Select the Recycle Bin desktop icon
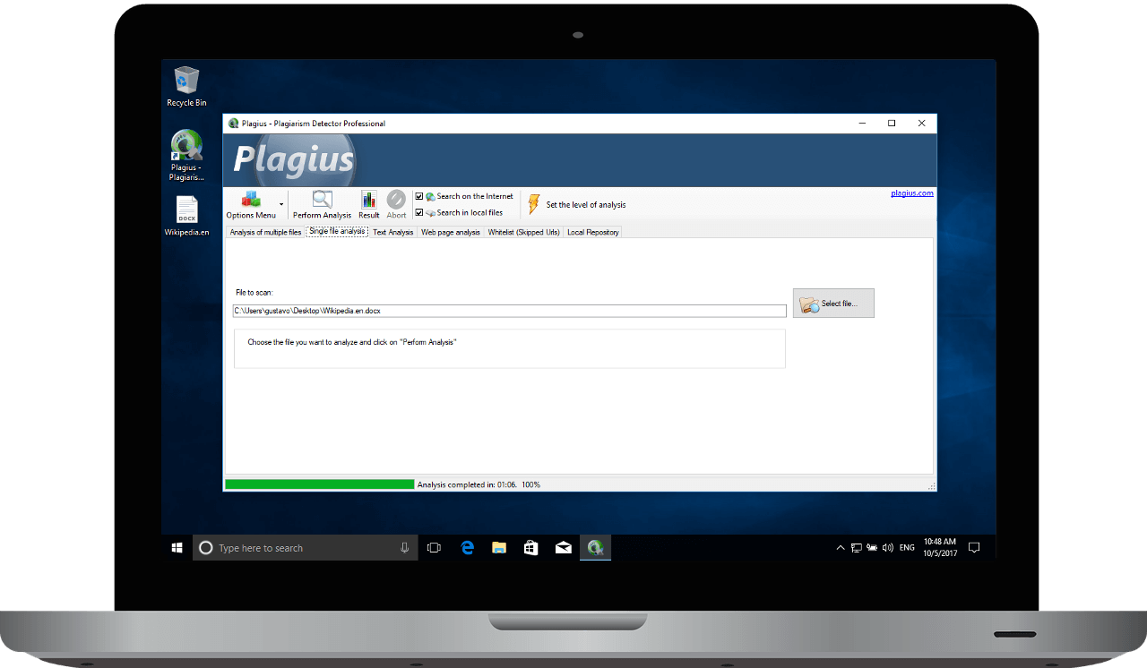 click(x=186, y=86)
